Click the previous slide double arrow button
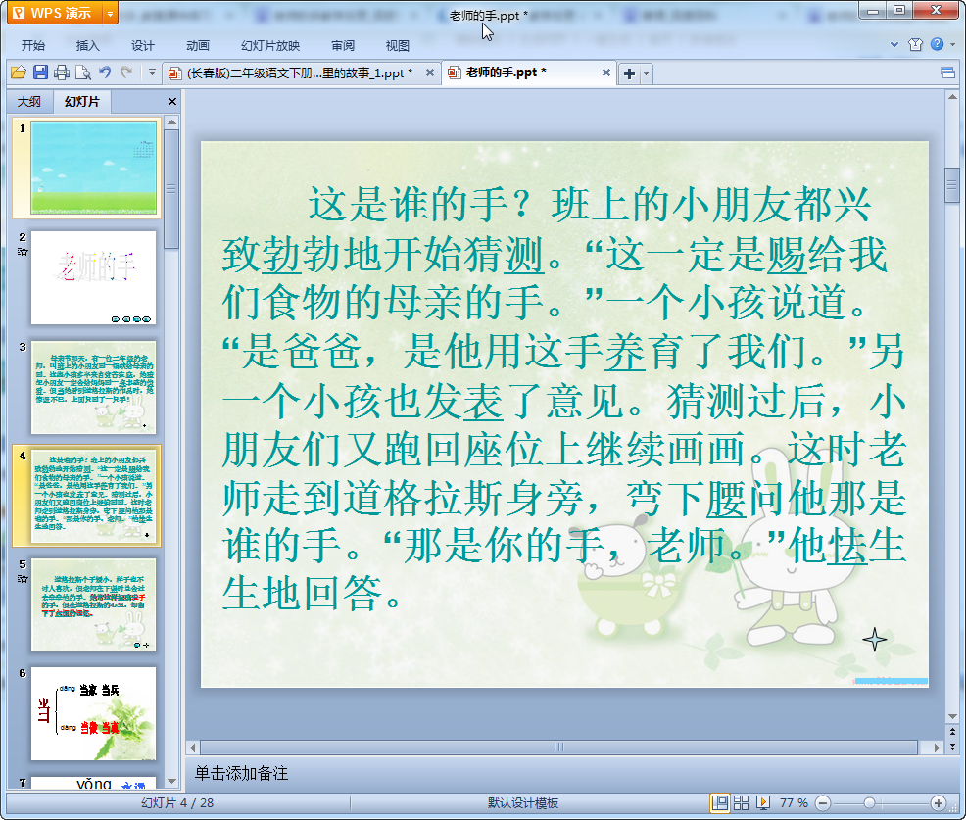966x820 pixels. [952, 732]
